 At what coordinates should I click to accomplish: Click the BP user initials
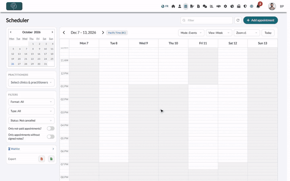282,6
